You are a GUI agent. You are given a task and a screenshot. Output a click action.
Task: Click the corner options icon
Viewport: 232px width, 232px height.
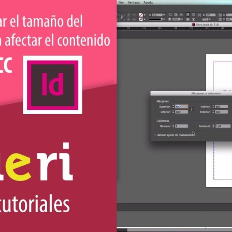(x=200, y=15)
